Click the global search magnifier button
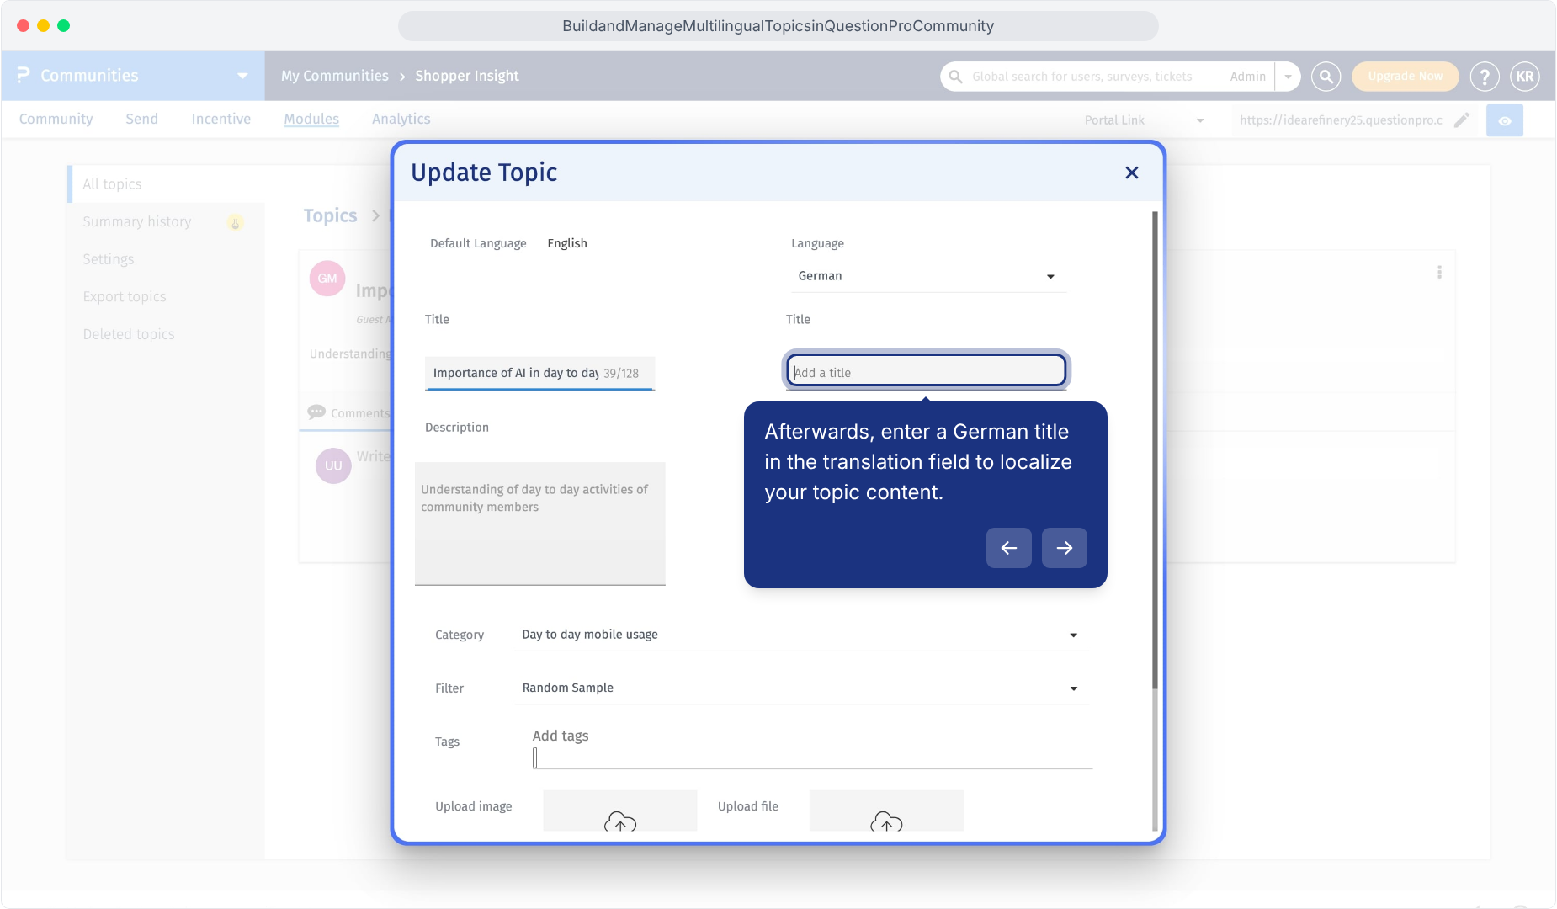The image size is (1557, 909). coord(1326,77)
